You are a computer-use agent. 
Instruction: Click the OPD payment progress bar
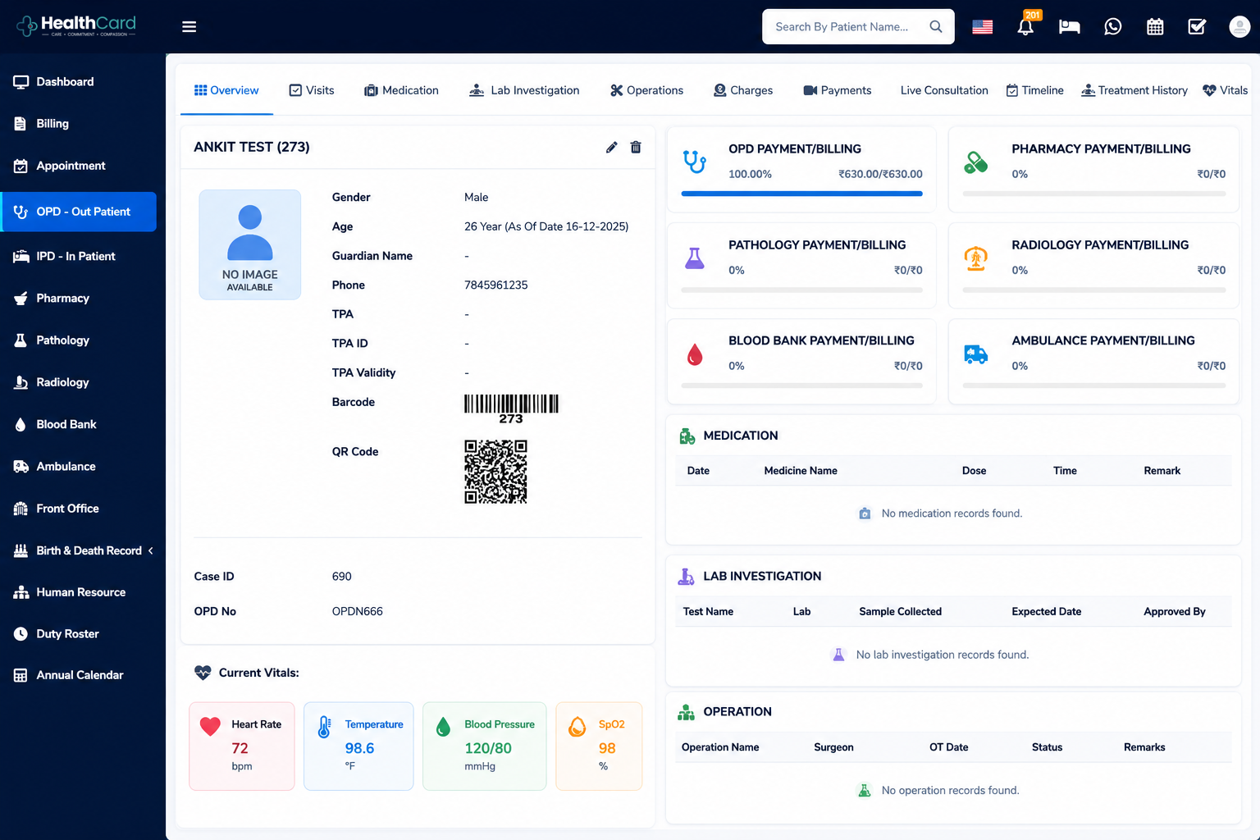click(x=801, y=194)
